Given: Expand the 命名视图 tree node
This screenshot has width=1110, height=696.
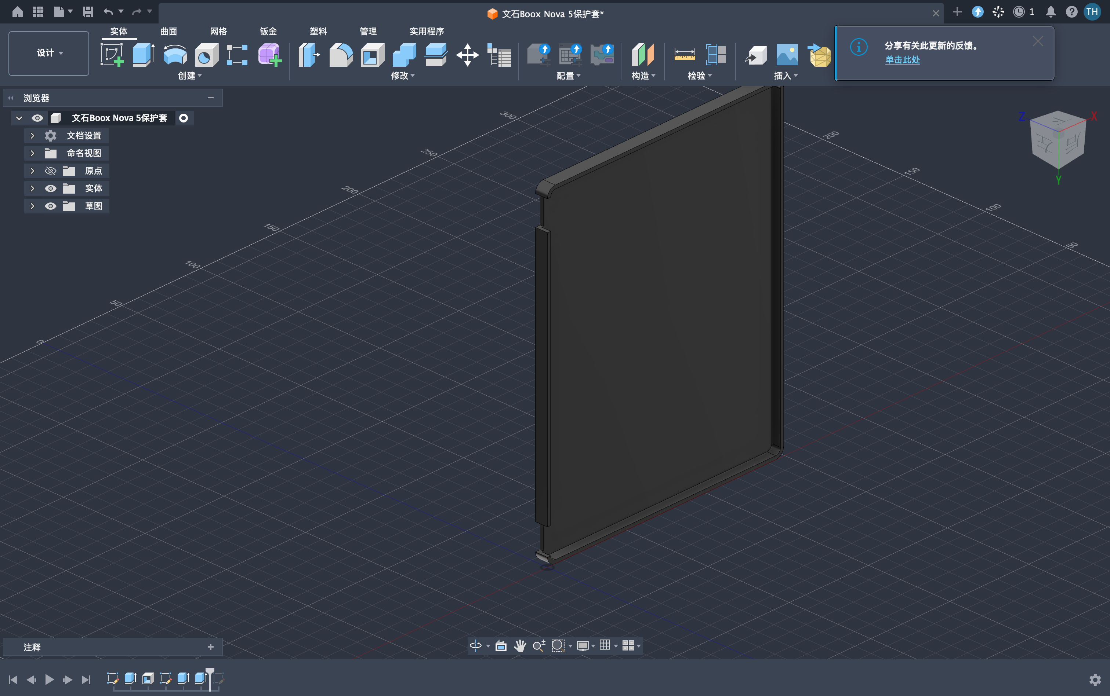Looking at the screenshot, I should point(32,153).
